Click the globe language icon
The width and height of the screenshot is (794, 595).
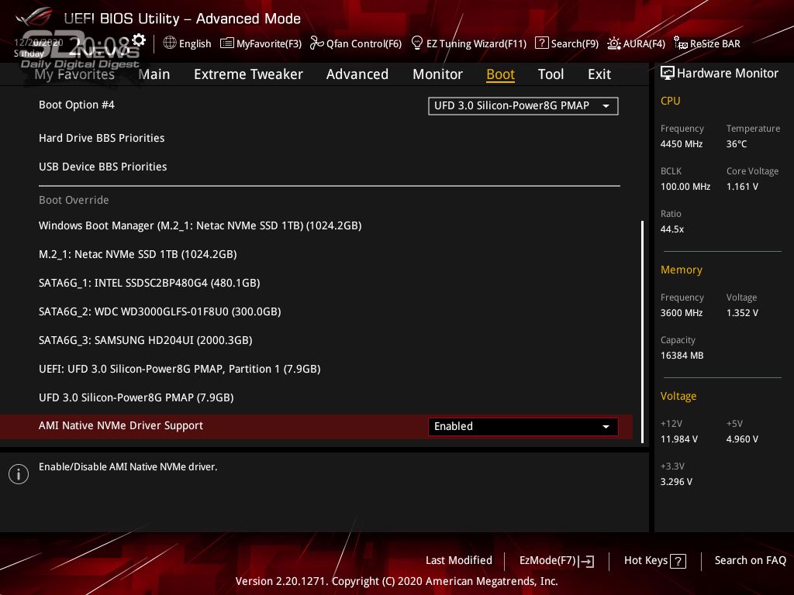pos(170,43)
